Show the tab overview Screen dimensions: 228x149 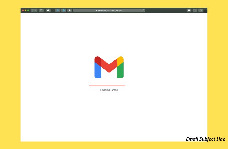(x=201, y=10)
